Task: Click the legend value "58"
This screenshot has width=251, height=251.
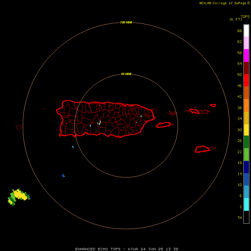Action: pos(240,53)
